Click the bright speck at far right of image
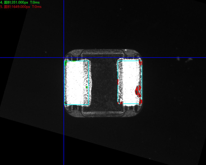The image size is (206, 165). pos(189,59)
